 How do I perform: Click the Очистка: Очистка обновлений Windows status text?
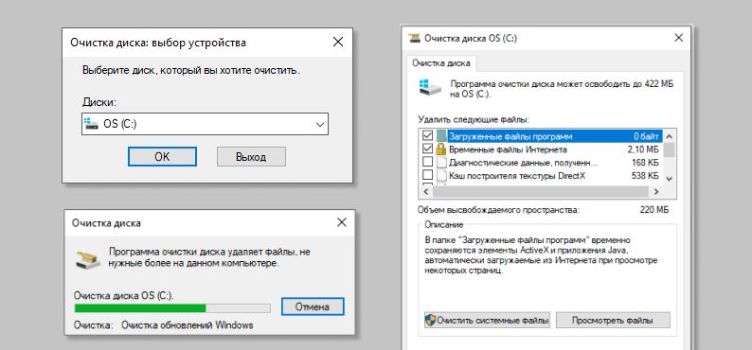[164, 325]
